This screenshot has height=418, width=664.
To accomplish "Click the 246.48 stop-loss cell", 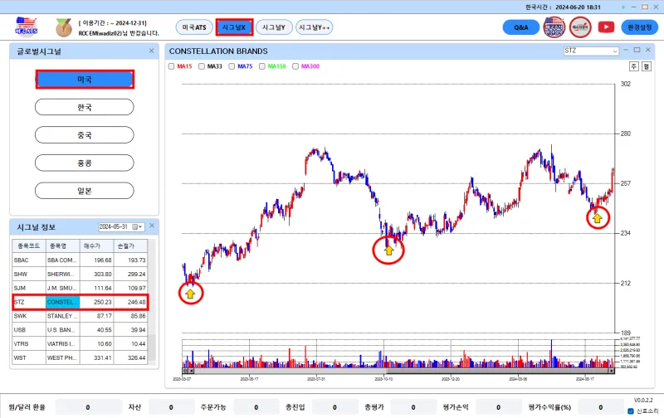I will pos(130,302).
